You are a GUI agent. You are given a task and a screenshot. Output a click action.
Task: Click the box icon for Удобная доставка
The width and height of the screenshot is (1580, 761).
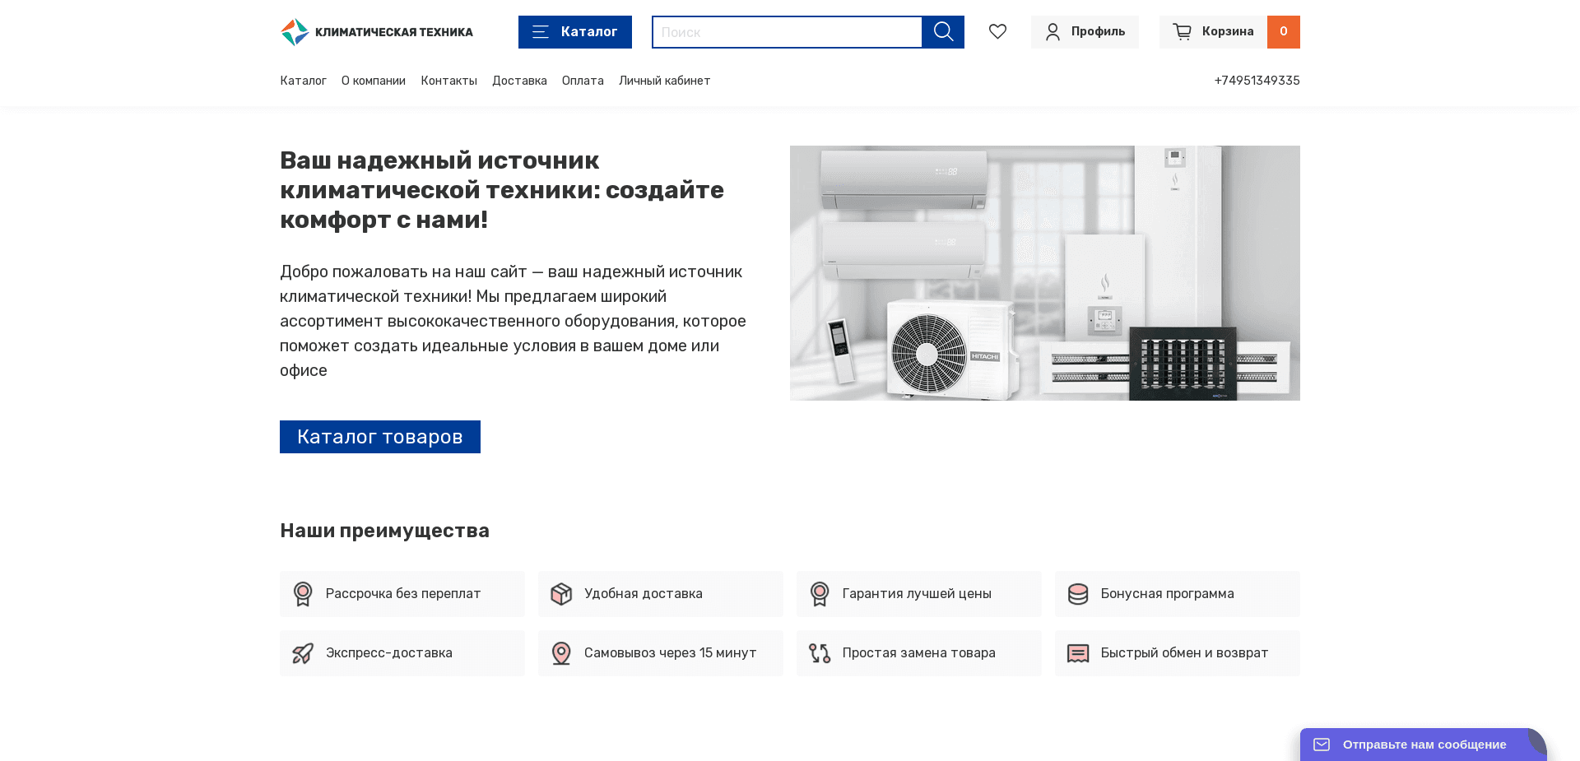point(562,593)
